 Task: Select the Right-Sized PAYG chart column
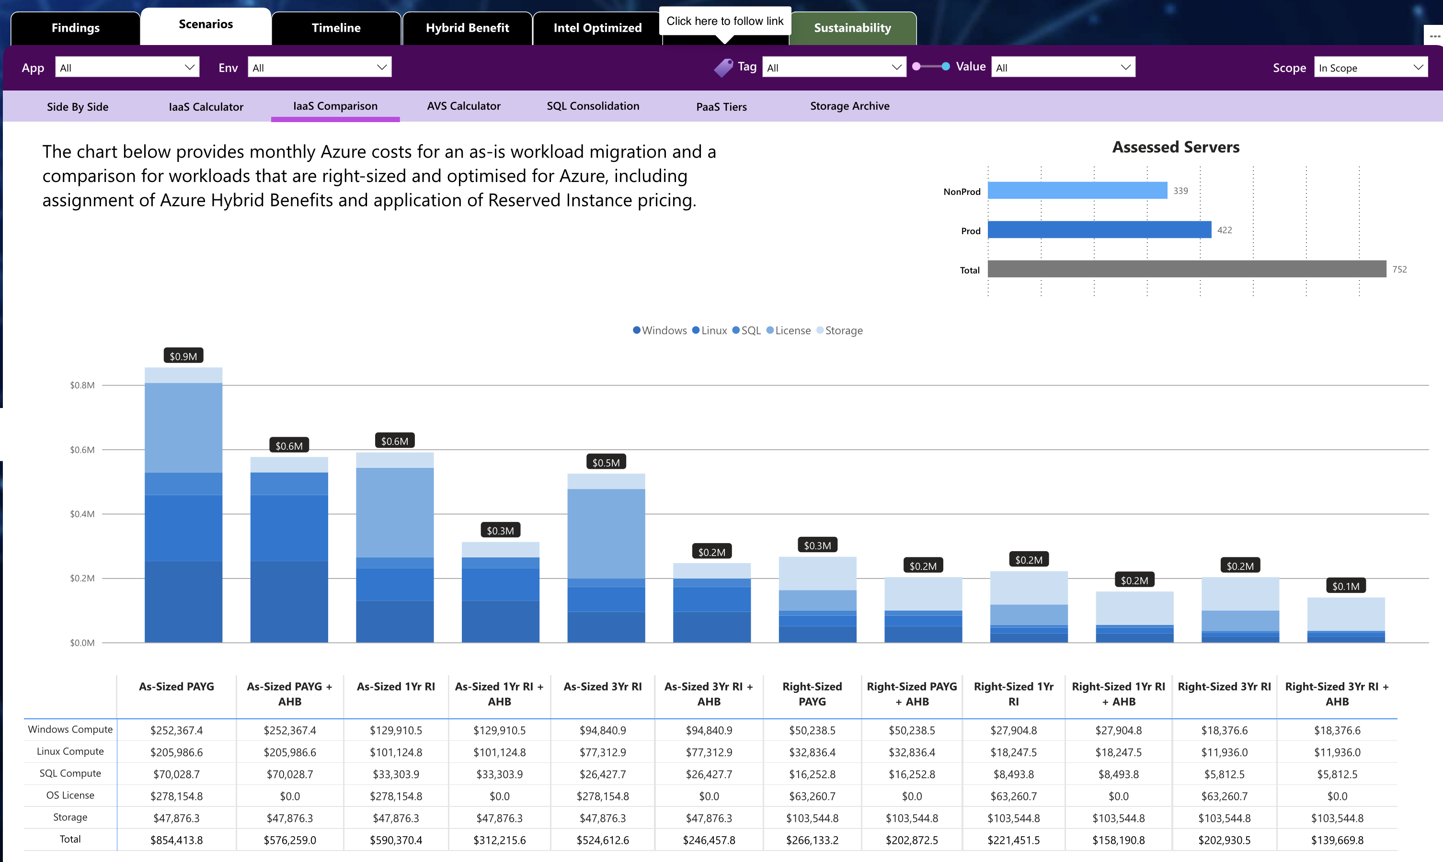817,600
